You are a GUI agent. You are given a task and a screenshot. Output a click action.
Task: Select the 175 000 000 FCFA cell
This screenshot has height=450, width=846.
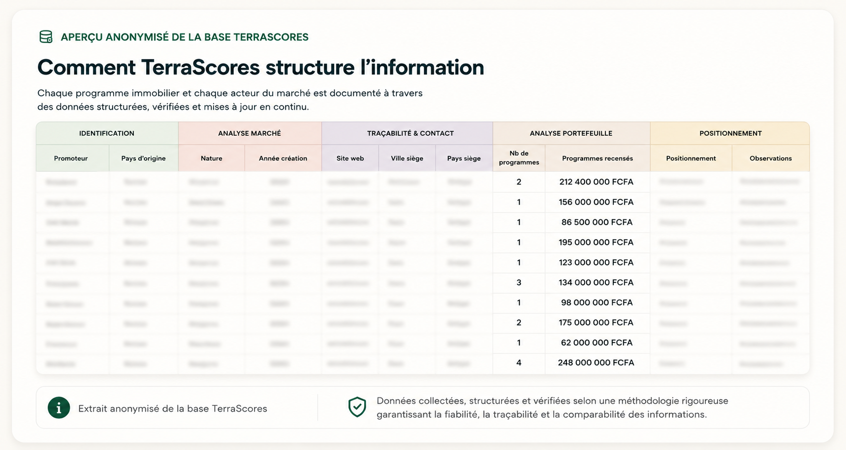pyautogui.click(x=596, y=323)
